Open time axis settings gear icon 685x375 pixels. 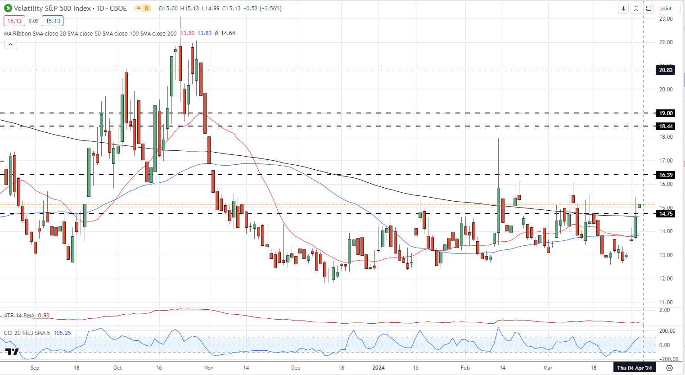tap(669, 368)
